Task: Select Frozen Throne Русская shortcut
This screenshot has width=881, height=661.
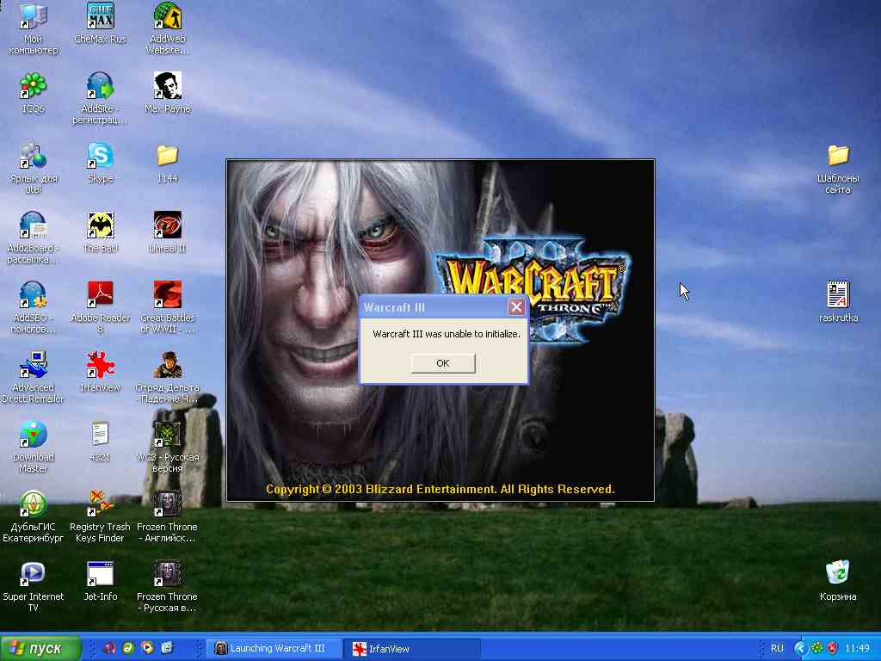Action: 168,586
